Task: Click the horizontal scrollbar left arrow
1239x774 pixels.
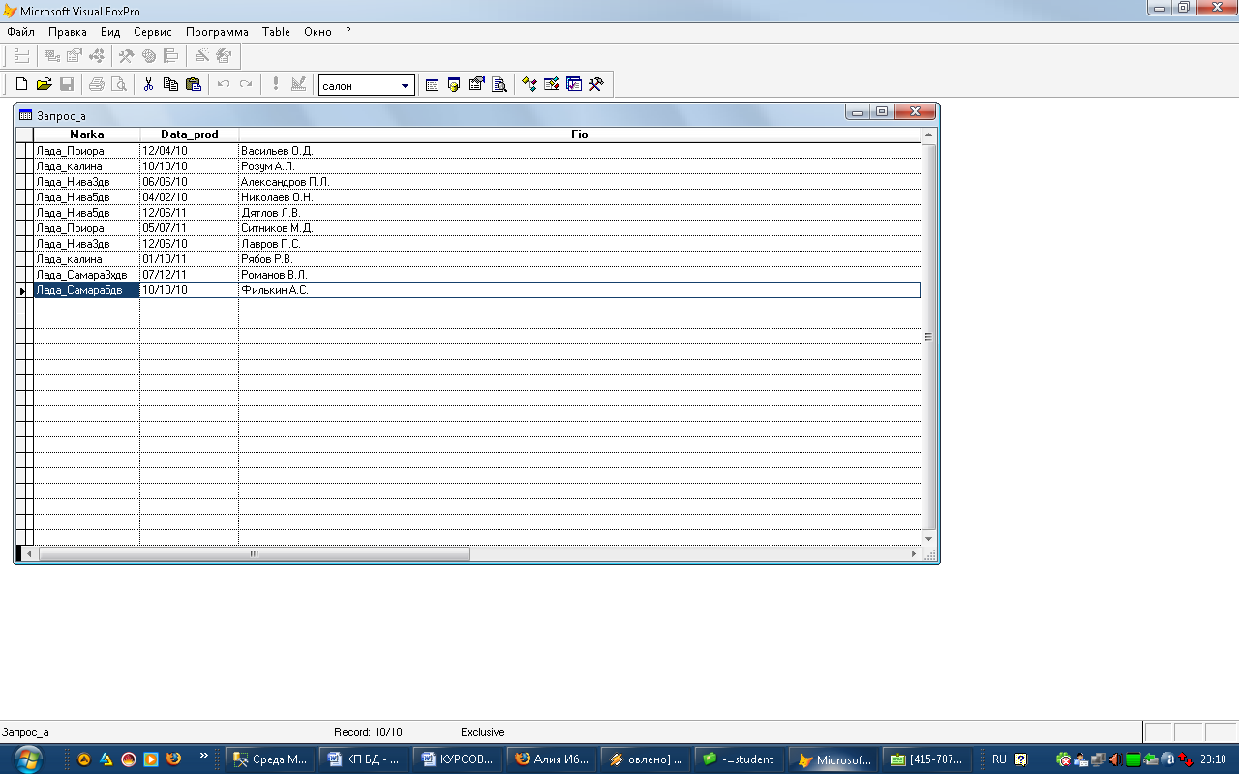Action: click(x=30, y=554)
